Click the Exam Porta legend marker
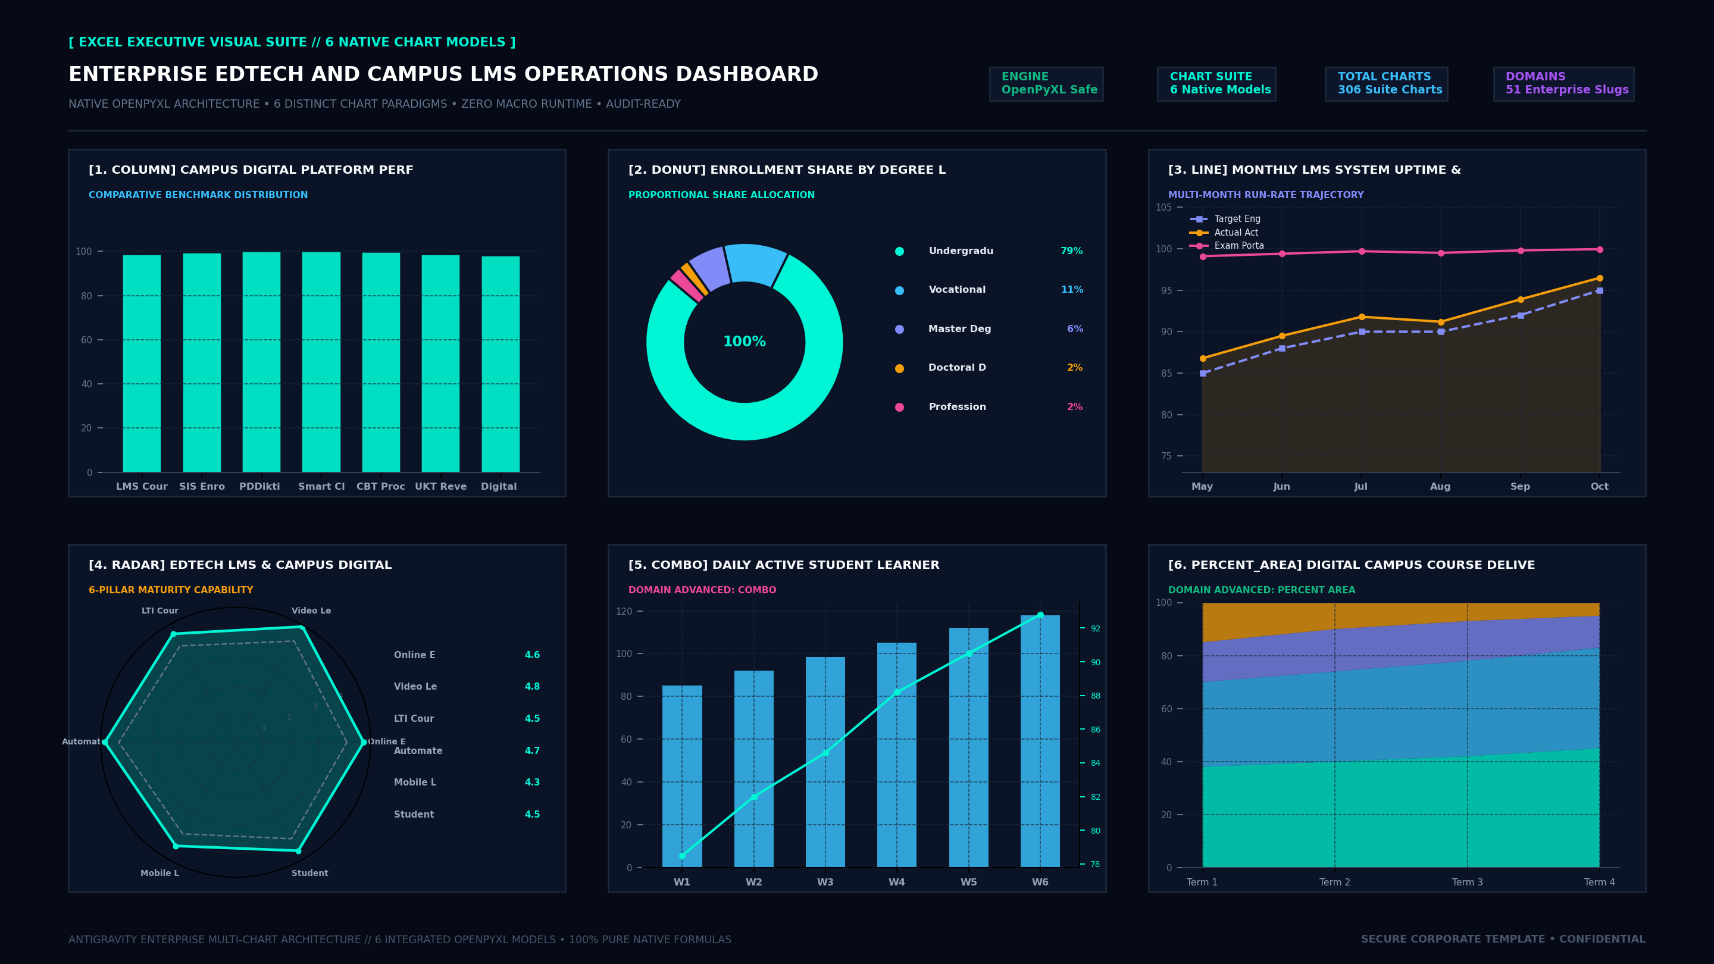Viewport: 1714px width, 964px height. pyautogui.click(x=1199, y=246)
